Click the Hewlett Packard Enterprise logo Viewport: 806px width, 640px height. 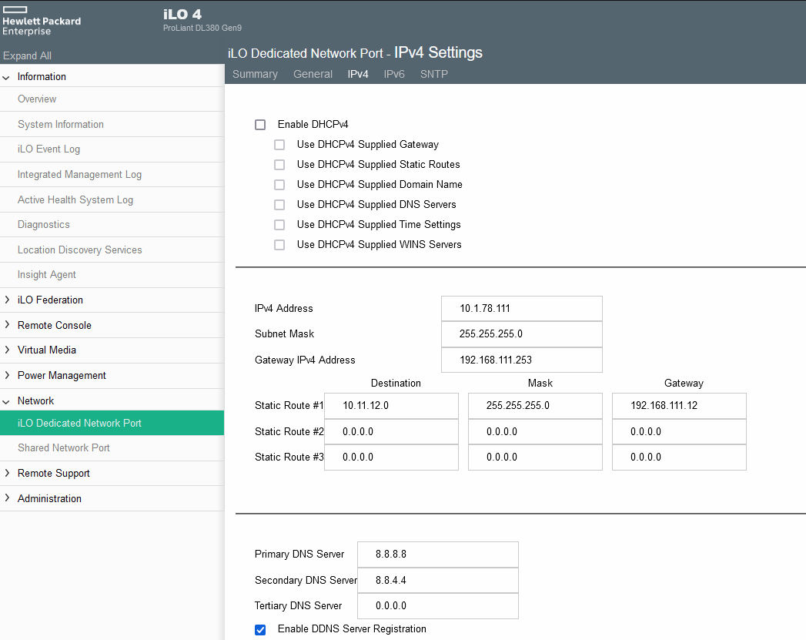(41, 21)
